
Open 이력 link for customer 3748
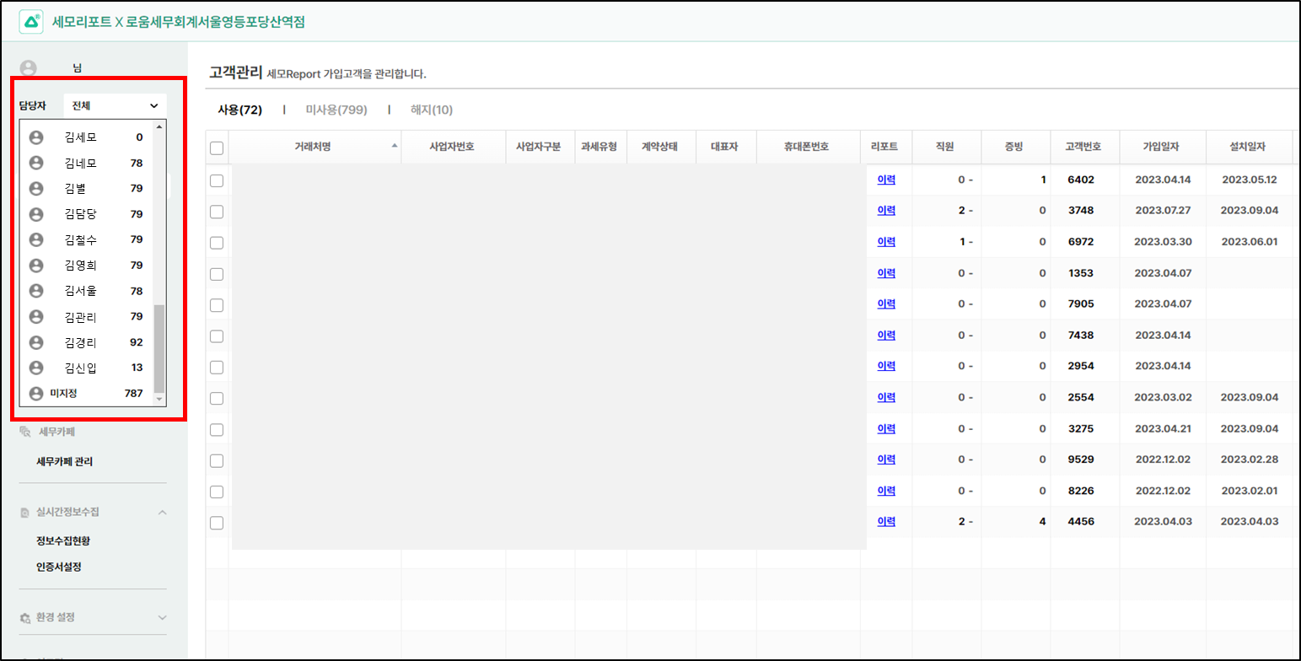886,211
